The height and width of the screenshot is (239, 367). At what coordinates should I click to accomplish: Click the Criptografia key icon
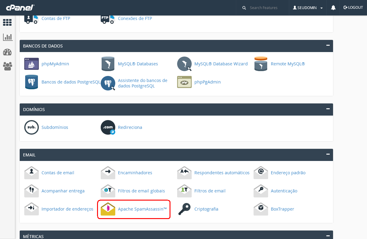184,209
